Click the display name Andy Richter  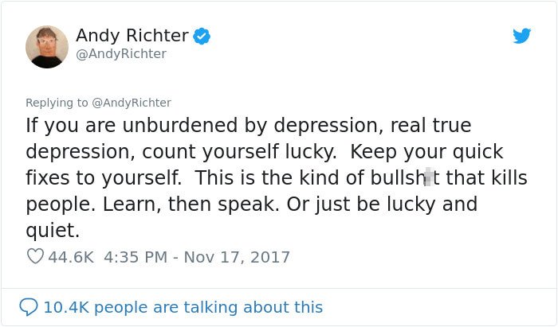[x=132, y=36]
